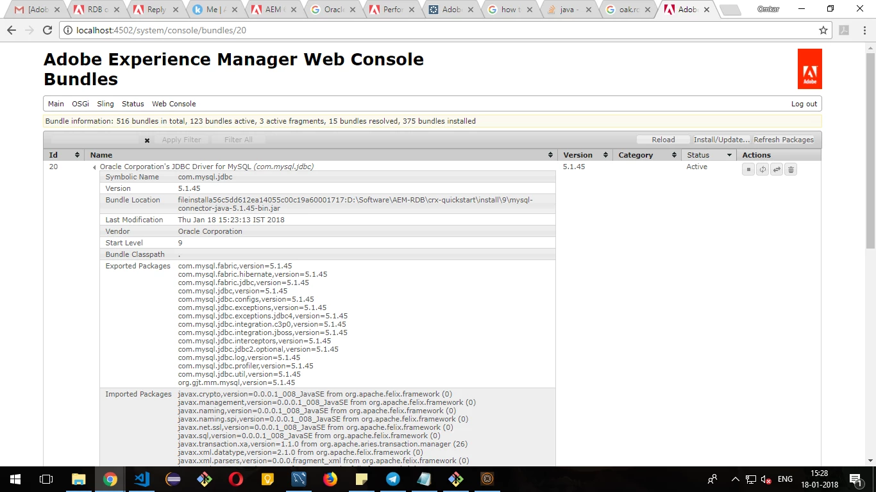Open File Explorer from the taskbar
Image resolution: width=876 pixels, height=492 pixels.
(78, 479)
